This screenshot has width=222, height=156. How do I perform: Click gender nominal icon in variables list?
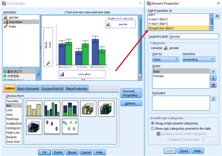click(6, 17)
